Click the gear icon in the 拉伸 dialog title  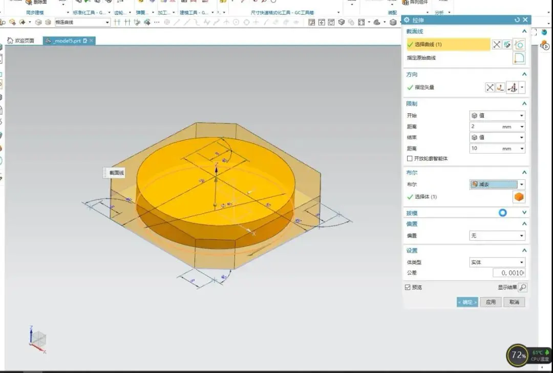pyautogui.click(x=407, y=20)
